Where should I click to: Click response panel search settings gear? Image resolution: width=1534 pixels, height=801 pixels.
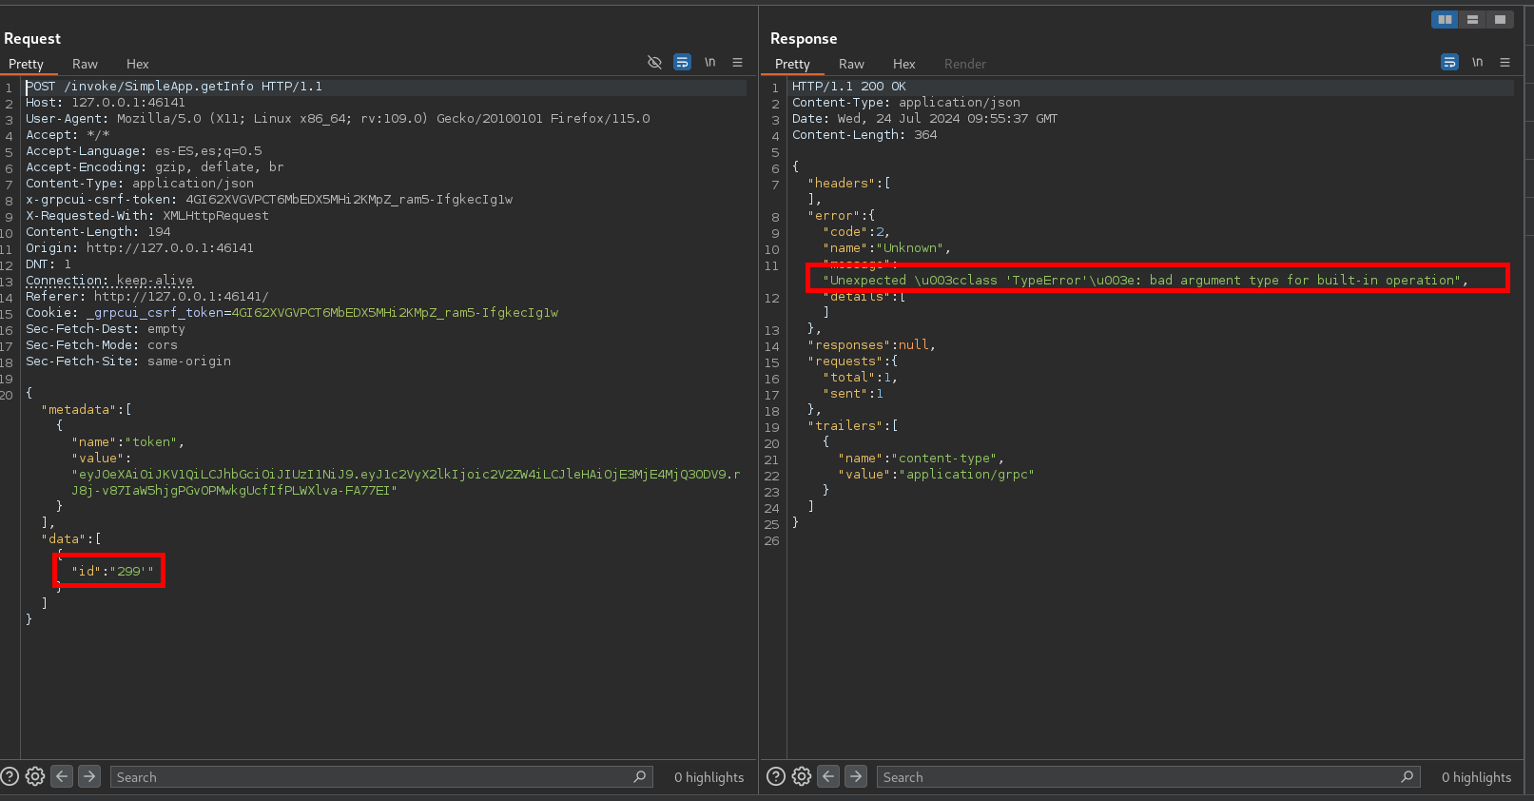click(x=802, y=776)
